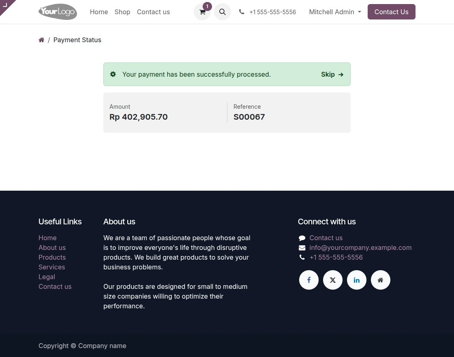This screenshot has height=357, width=454.
Task: Select Contact us in top navigation
Action: click(153, 12)
